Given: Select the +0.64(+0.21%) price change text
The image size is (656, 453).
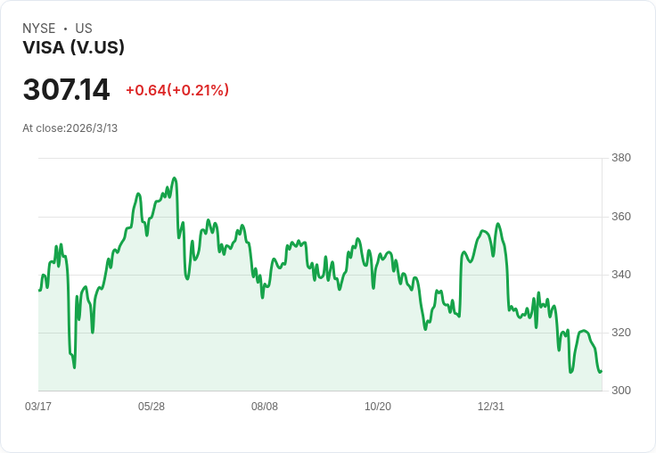Looking at the screenshot, I should (177, 90).
